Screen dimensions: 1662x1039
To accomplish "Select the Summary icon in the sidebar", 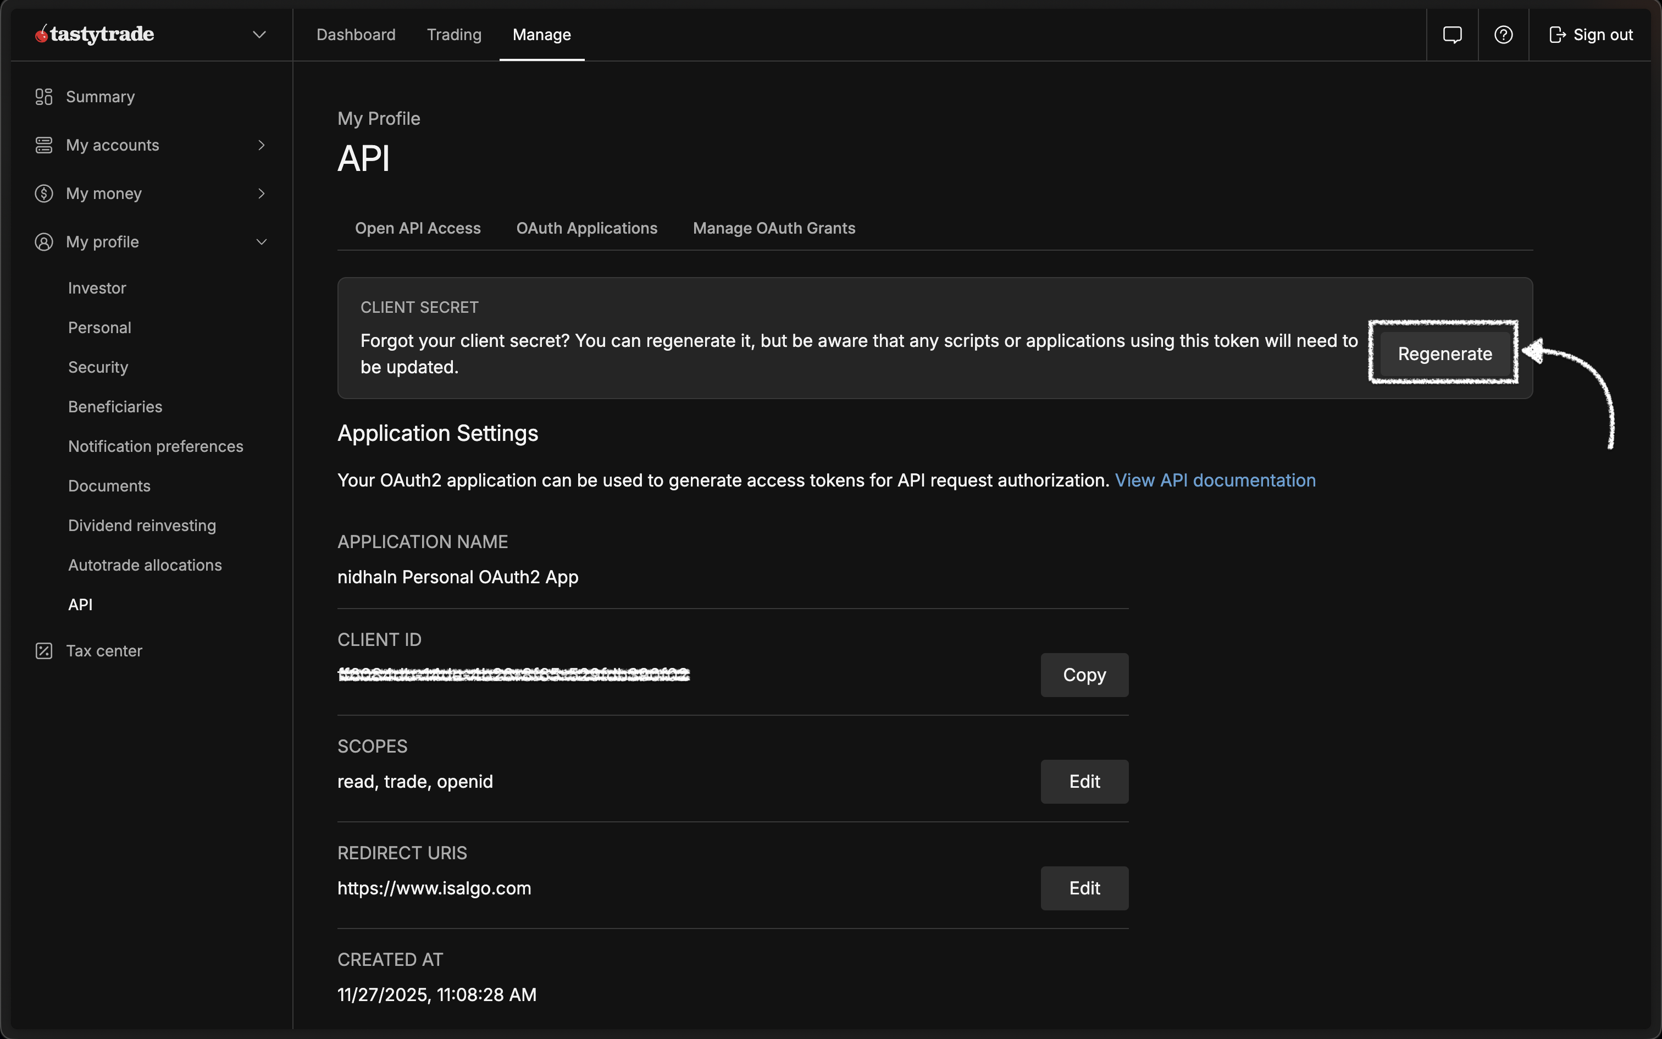I will click(x=44, y=96).
